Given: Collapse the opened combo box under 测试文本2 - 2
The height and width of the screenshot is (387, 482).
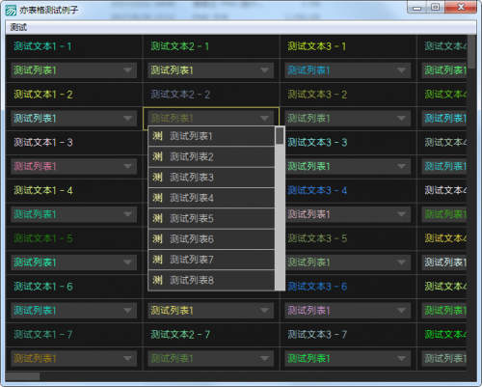Looking at the screenshot, I should pos(211,119).
